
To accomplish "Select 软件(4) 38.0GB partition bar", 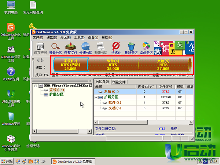I will pyautogui.click(x=113, y=65).
